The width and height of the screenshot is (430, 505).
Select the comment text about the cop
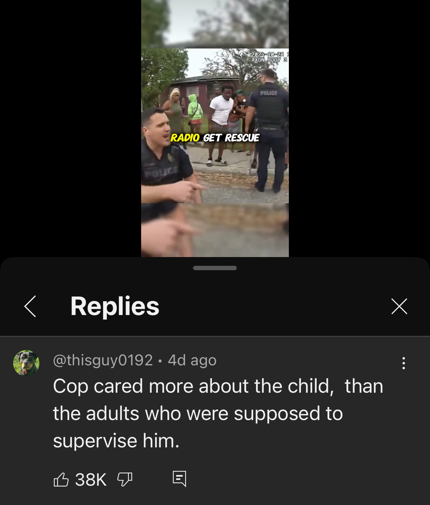(218, 413)
